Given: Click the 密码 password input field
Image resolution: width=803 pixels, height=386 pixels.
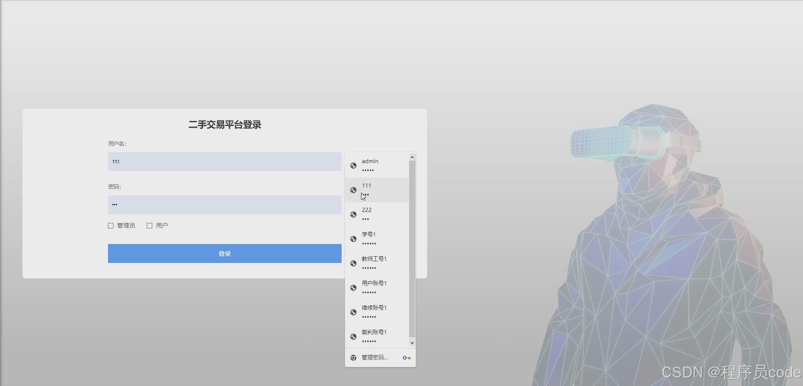Looking at the screenshot, I should [x=224, y=205].
